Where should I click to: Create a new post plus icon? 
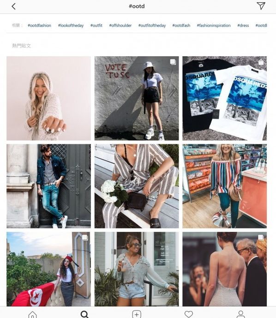click(x=137, y=314)
